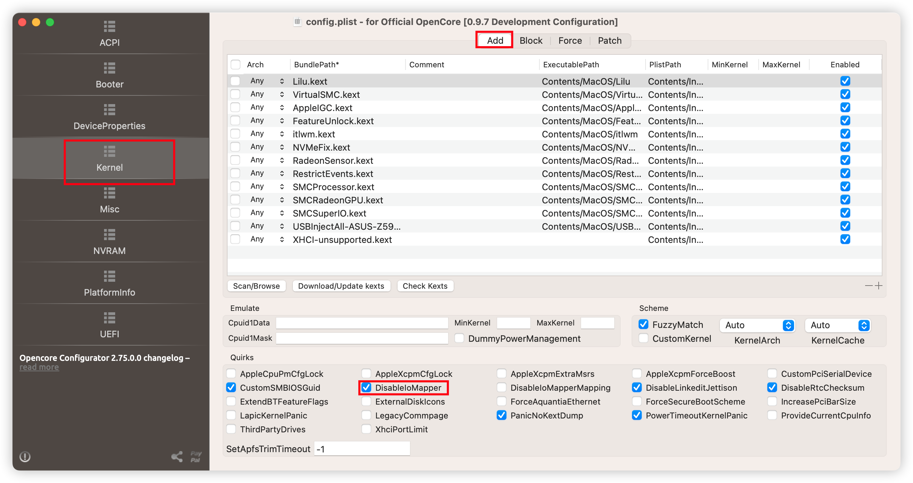Switch to the Patch tab
The height and width of the screenshot is (483, 913).
point(609,41)
